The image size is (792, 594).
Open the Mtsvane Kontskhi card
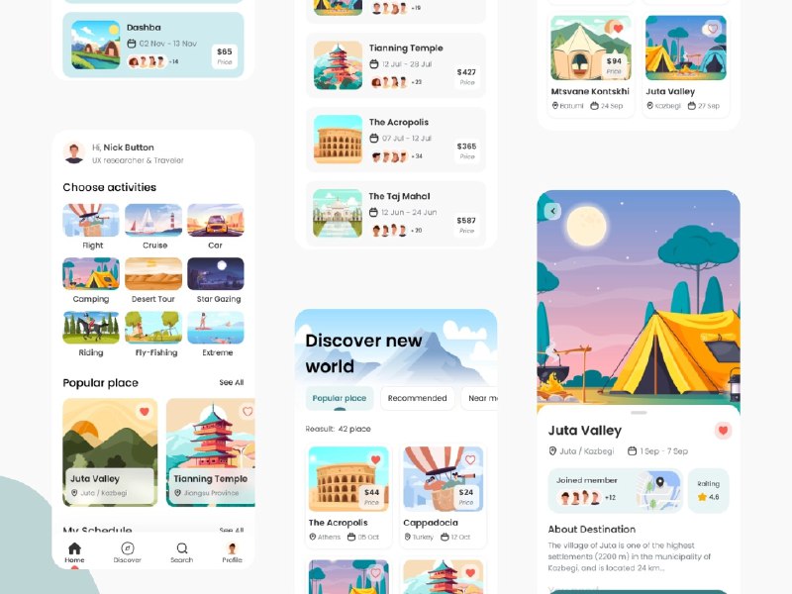(x=590, y=64)
